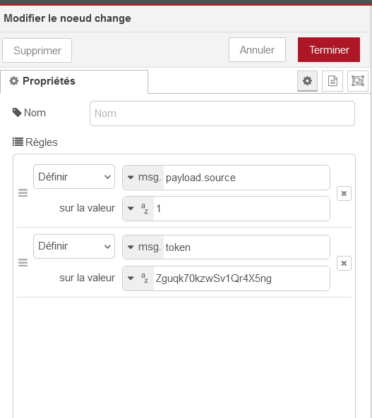Remove the token rule
The image size is (372, 418).
click(344, 263)
